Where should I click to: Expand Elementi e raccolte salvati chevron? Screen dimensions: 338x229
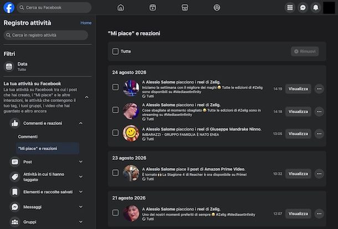coord(81,192)
